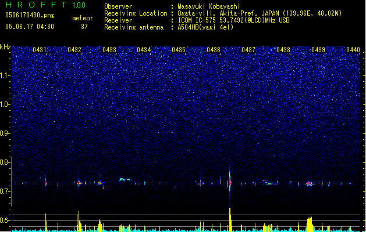This screenshot has height=232, width=366.
Task: Select the 1.0 kHz frequency tick label
Action: [x=5, y=104]
